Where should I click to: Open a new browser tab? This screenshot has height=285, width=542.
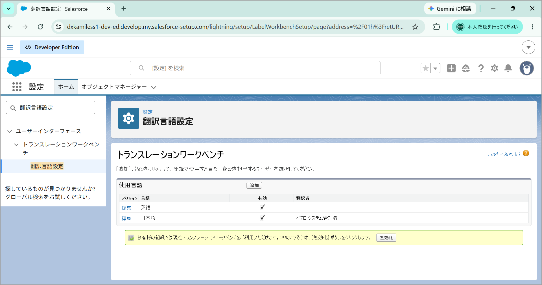pos(124,9)
